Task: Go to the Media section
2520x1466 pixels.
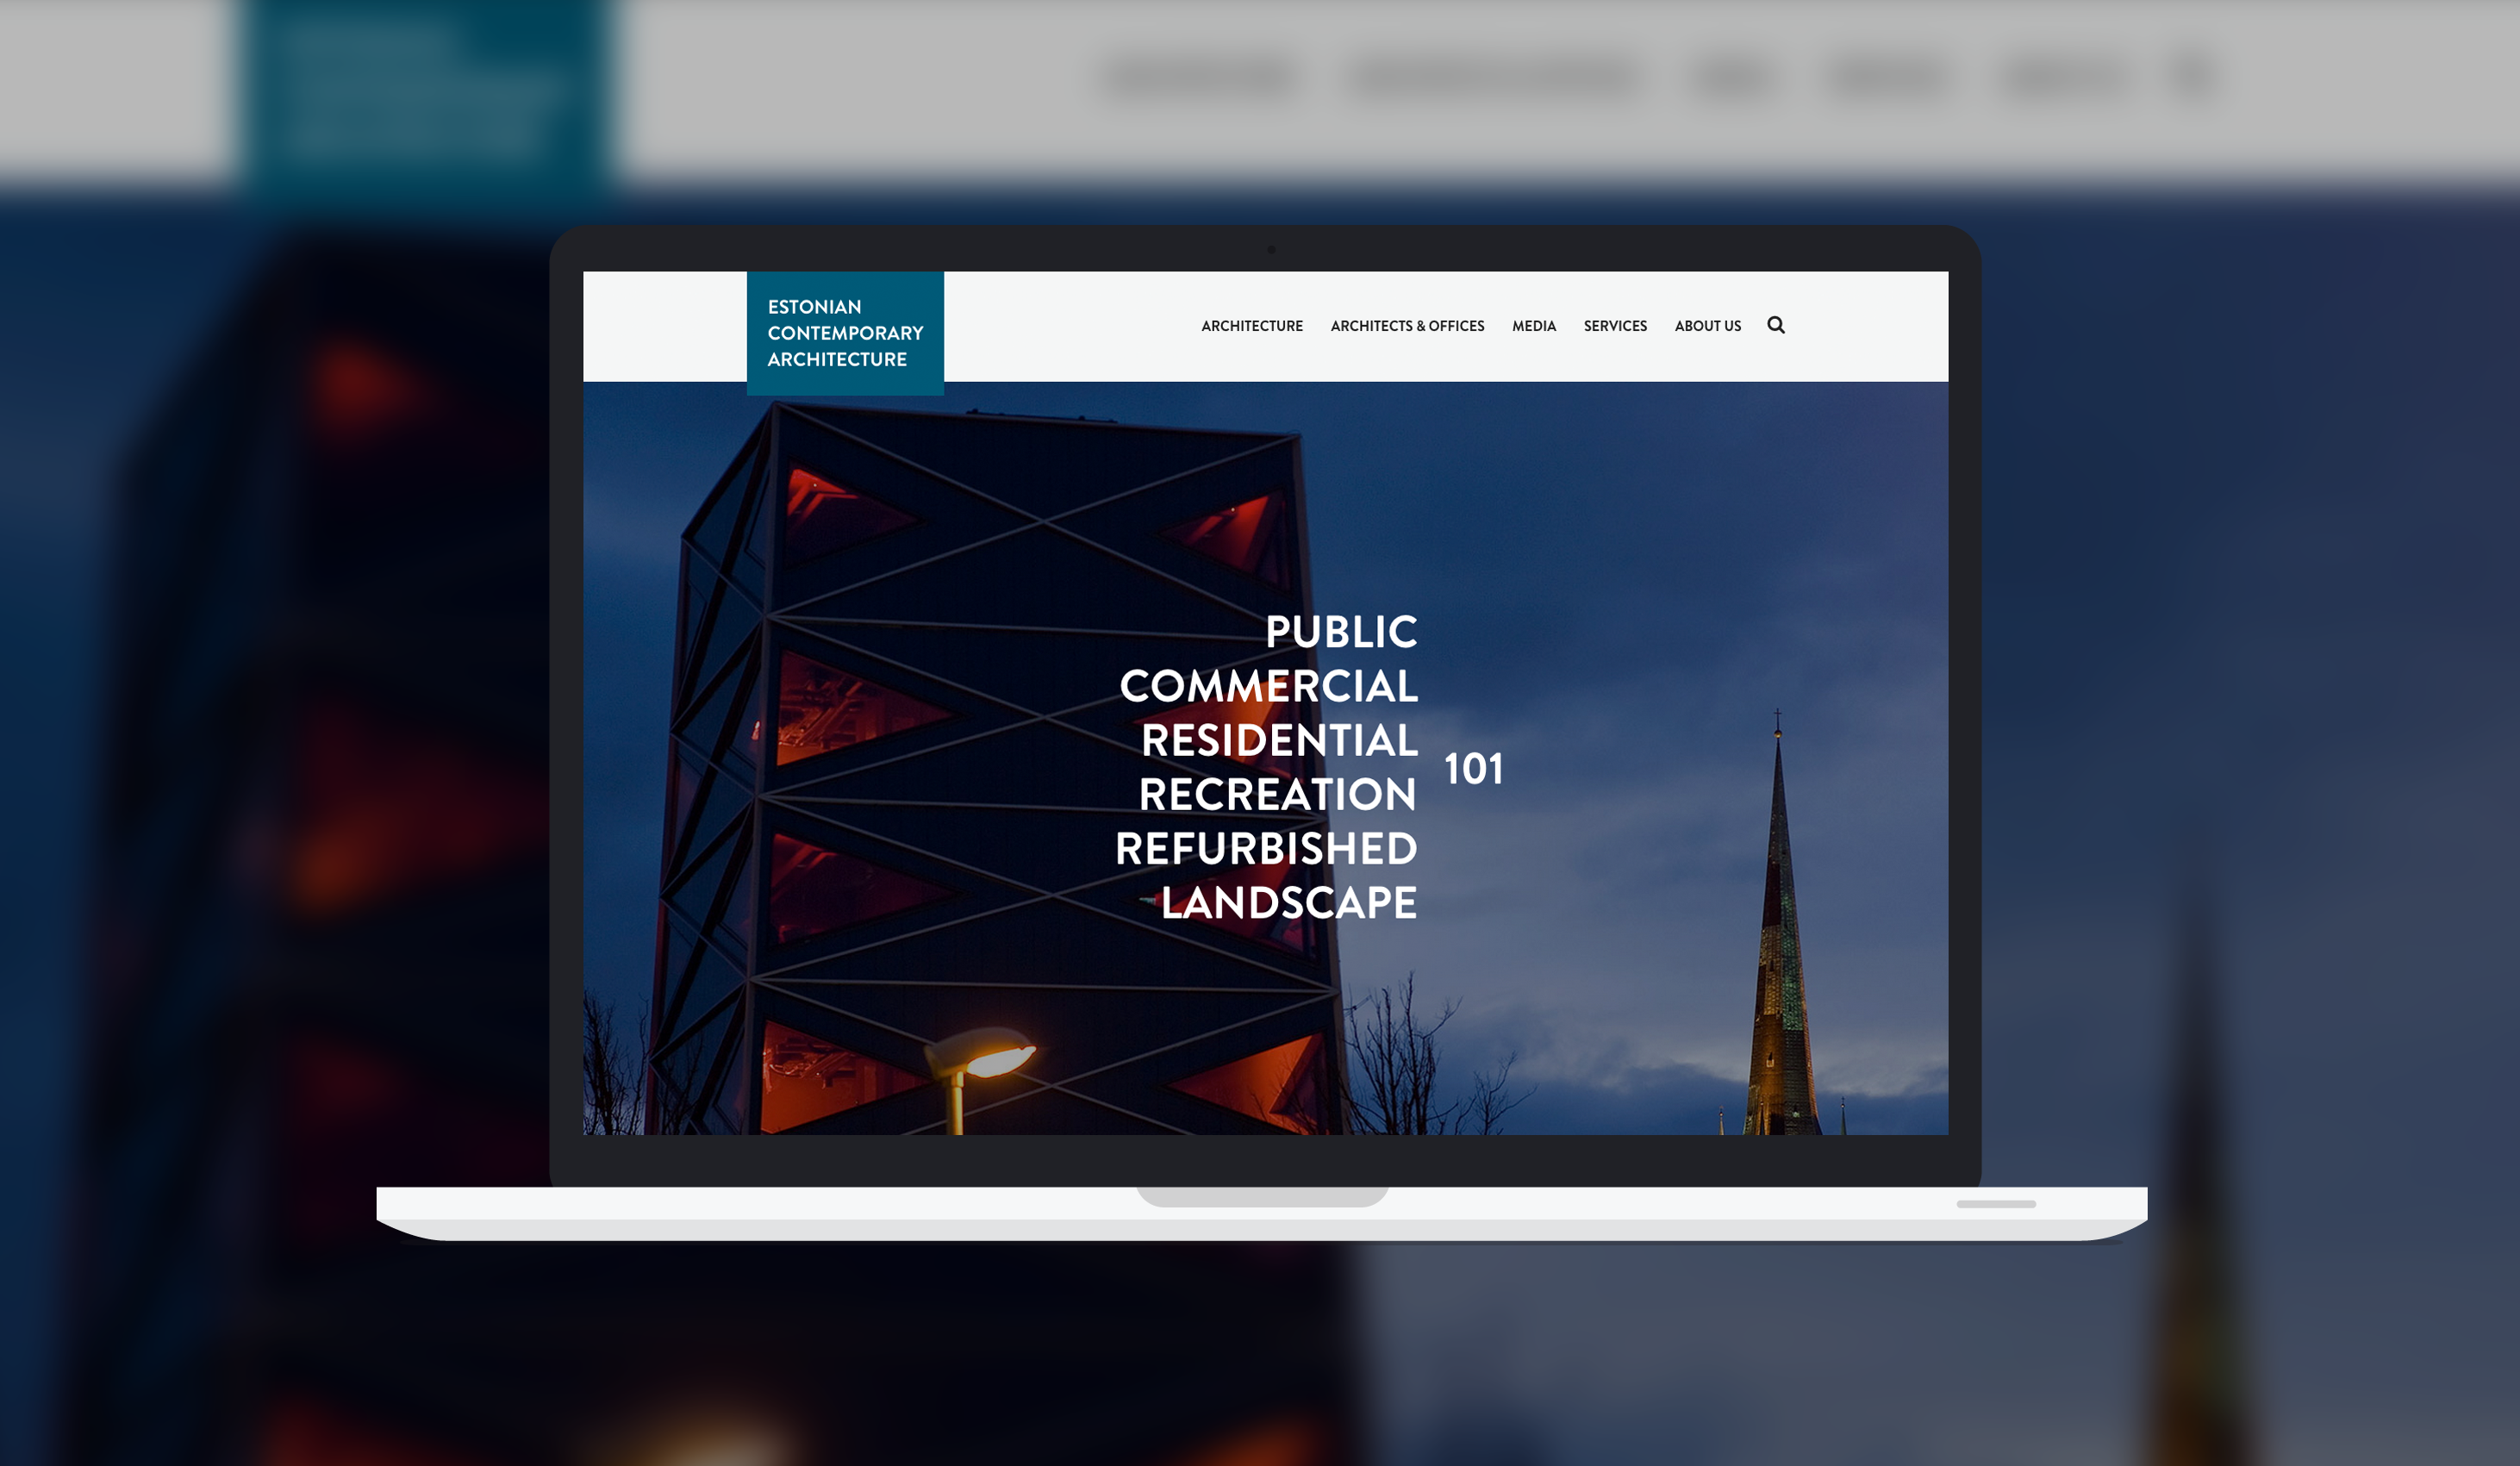Action: pos(1533,326)
